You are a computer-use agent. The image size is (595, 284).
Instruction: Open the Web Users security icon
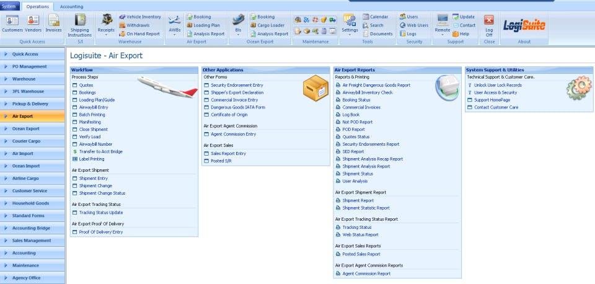[414, 25]
